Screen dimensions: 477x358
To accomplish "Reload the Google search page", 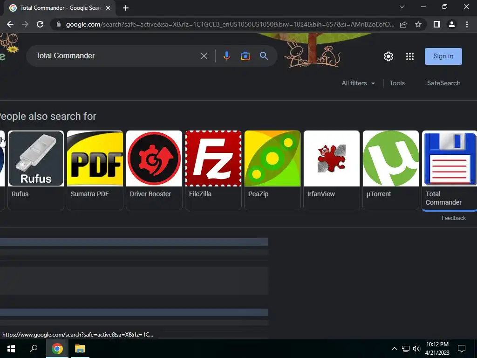I will (x=40, y=24).
